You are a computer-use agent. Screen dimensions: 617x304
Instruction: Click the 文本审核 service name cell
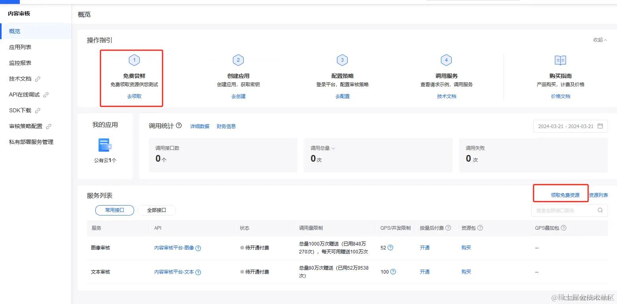pyautogui.click(x=100, y=272)
